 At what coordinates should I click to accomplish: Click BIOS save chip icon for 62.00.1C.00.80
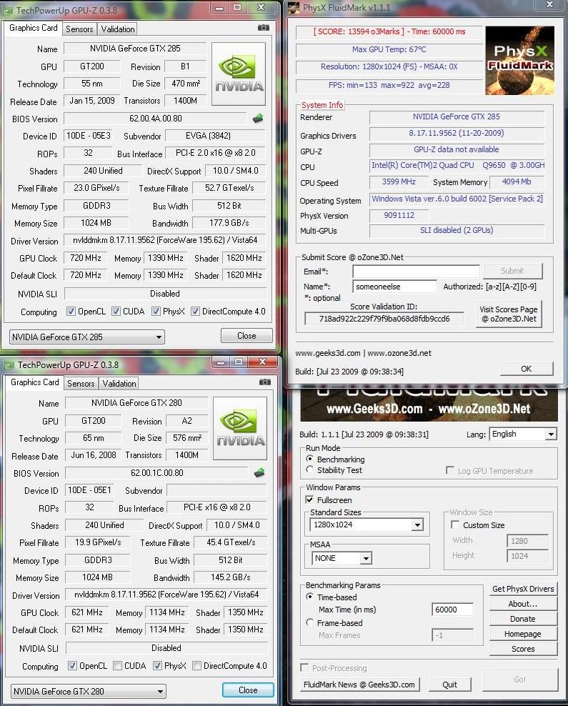259,473
